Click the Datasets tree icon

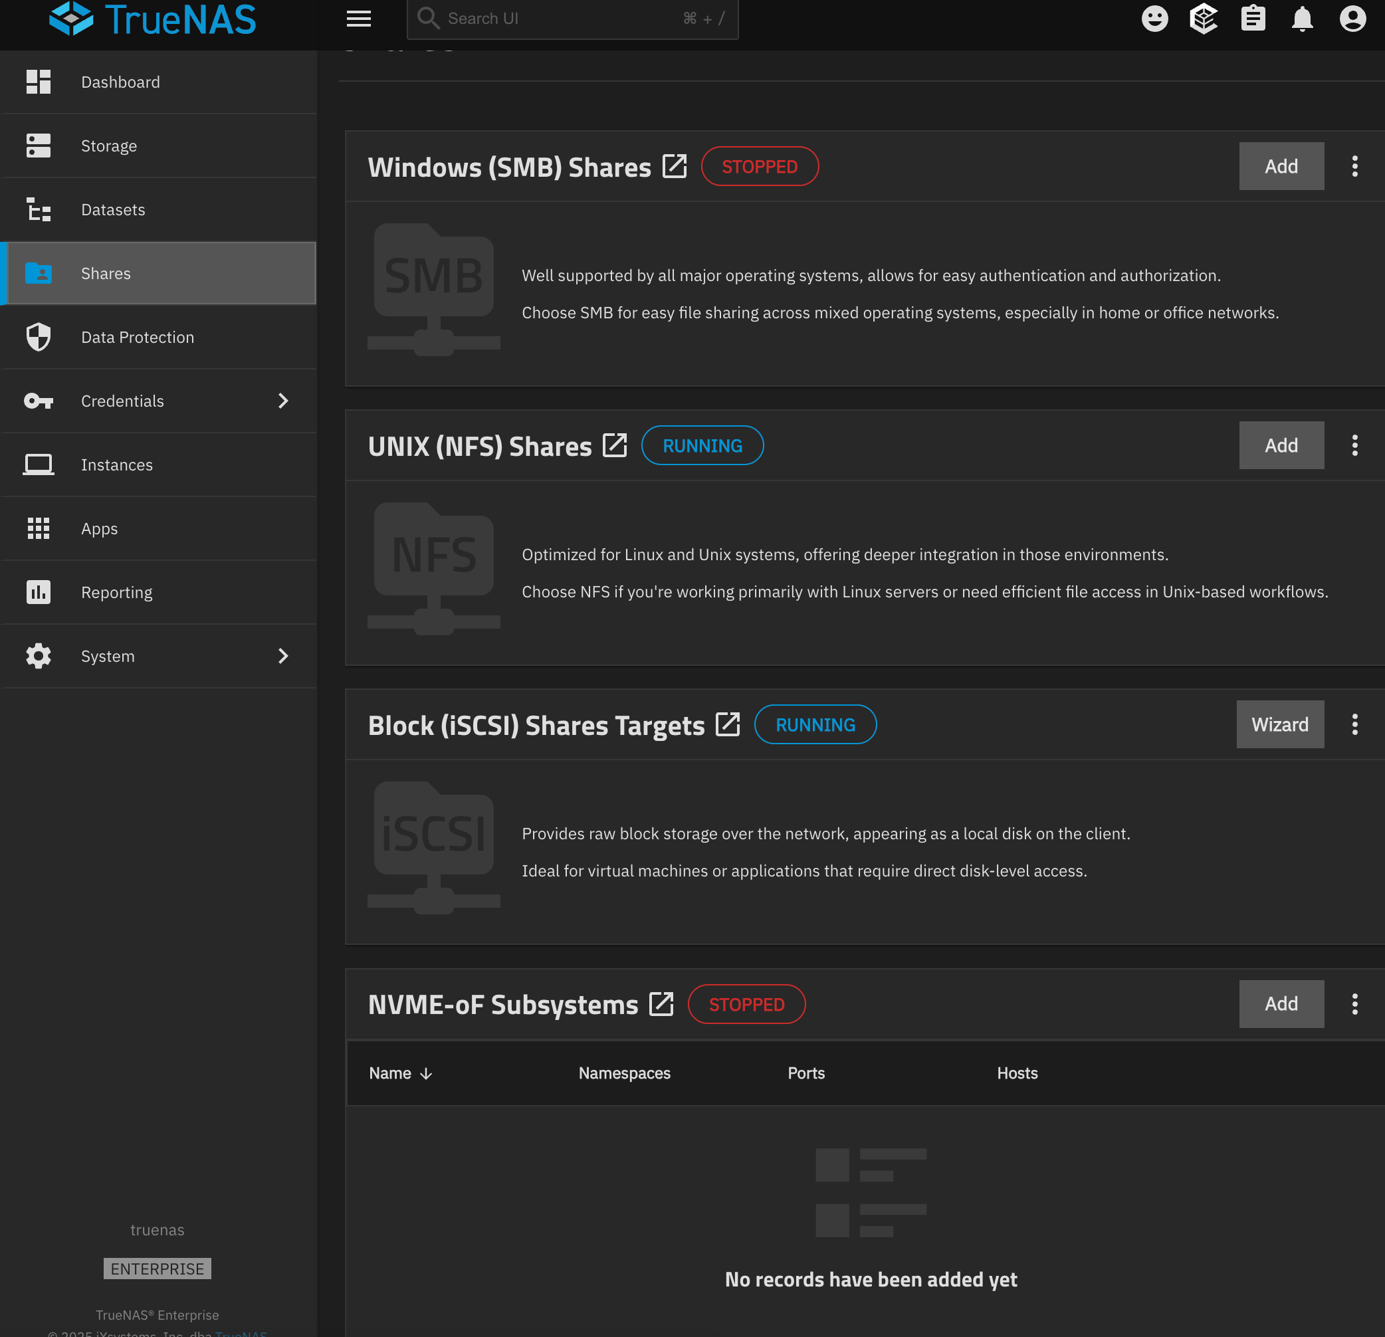pyautogui.click(x=38, y=209)
